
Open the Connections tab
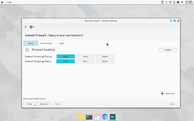tap(46, 43)
